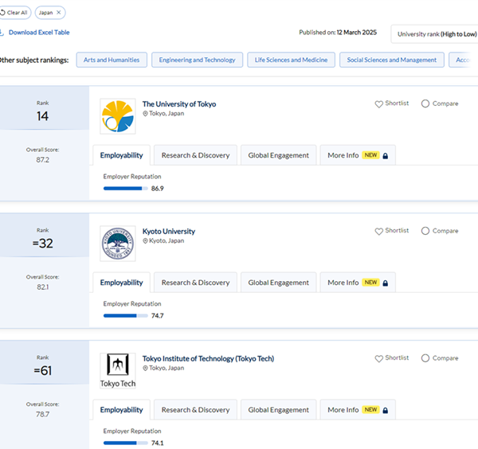Open More Info tab for University of Tokyo
The image size is (478, 449).
[358, 155]
